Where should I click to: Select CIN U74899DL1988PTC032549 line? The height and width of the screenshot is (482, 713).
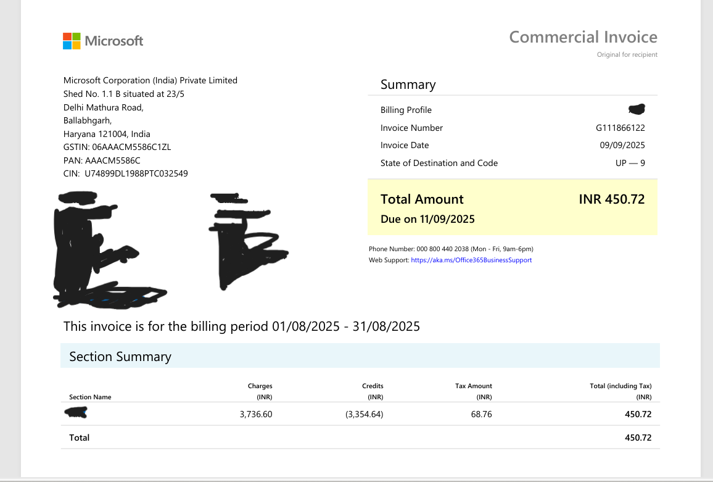125,173
